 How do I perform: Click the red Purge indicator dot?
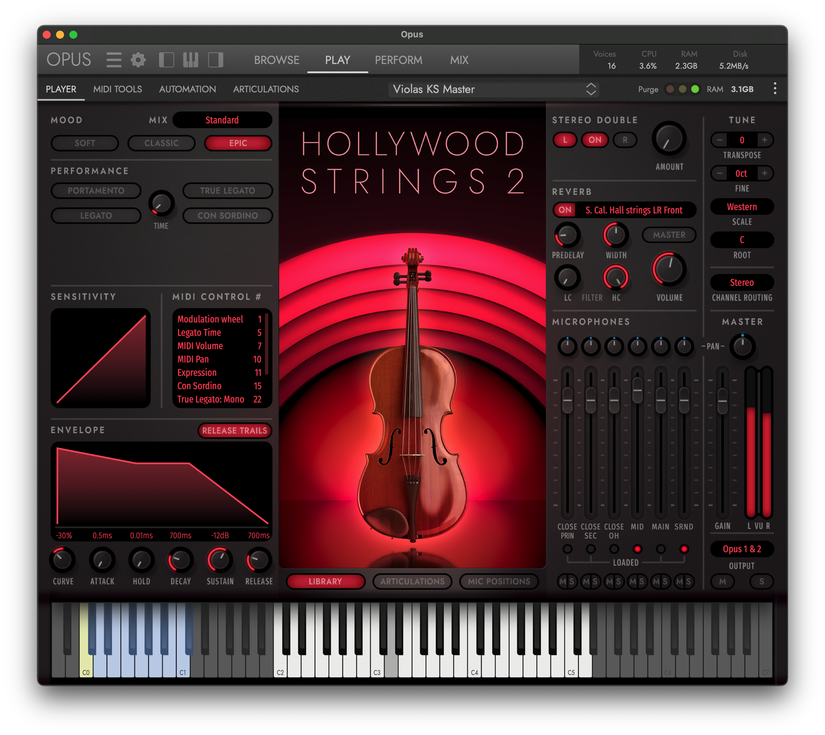click(670, 89)
